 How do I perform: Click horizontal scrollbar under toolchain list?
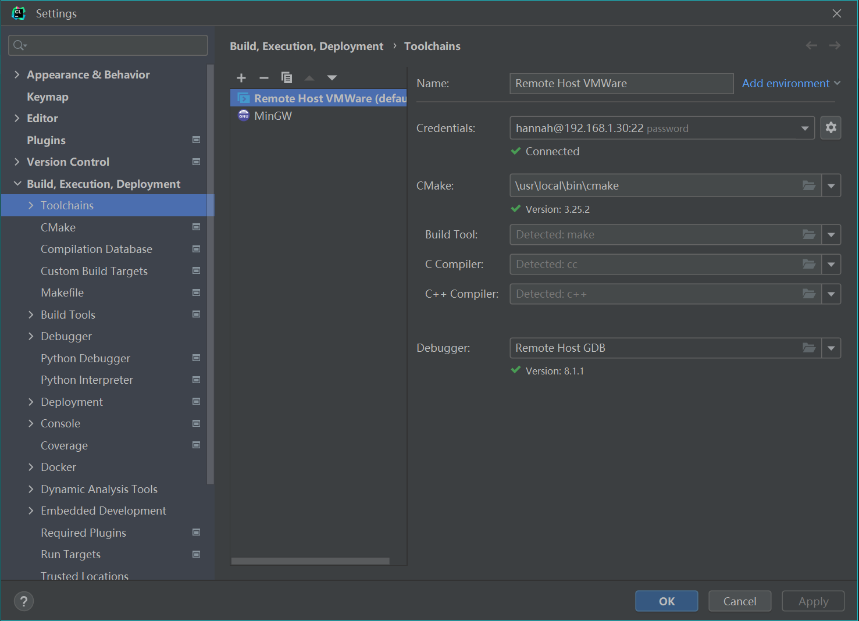pyautogui.click(x=311, y=561)
